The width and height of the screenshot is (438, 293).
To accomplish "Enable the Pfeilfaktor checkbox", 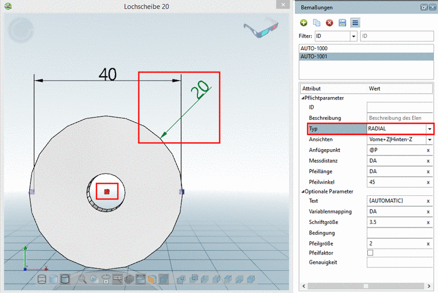I will pos(370,253).
